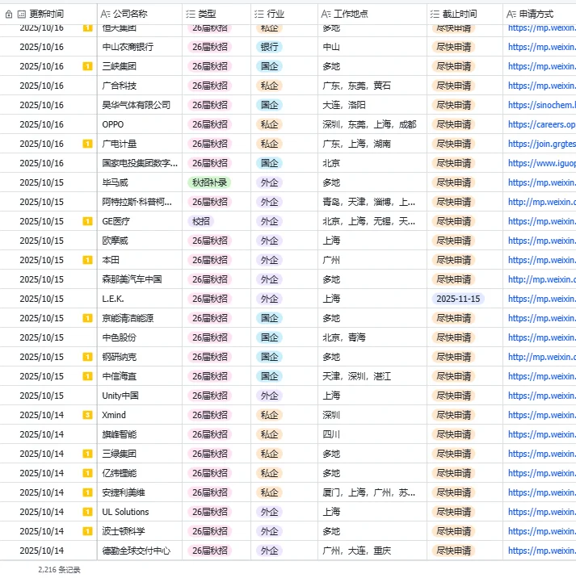Click the 私企 tag in the Xmind row
The image size is (576, 578).
coord(269,415)
